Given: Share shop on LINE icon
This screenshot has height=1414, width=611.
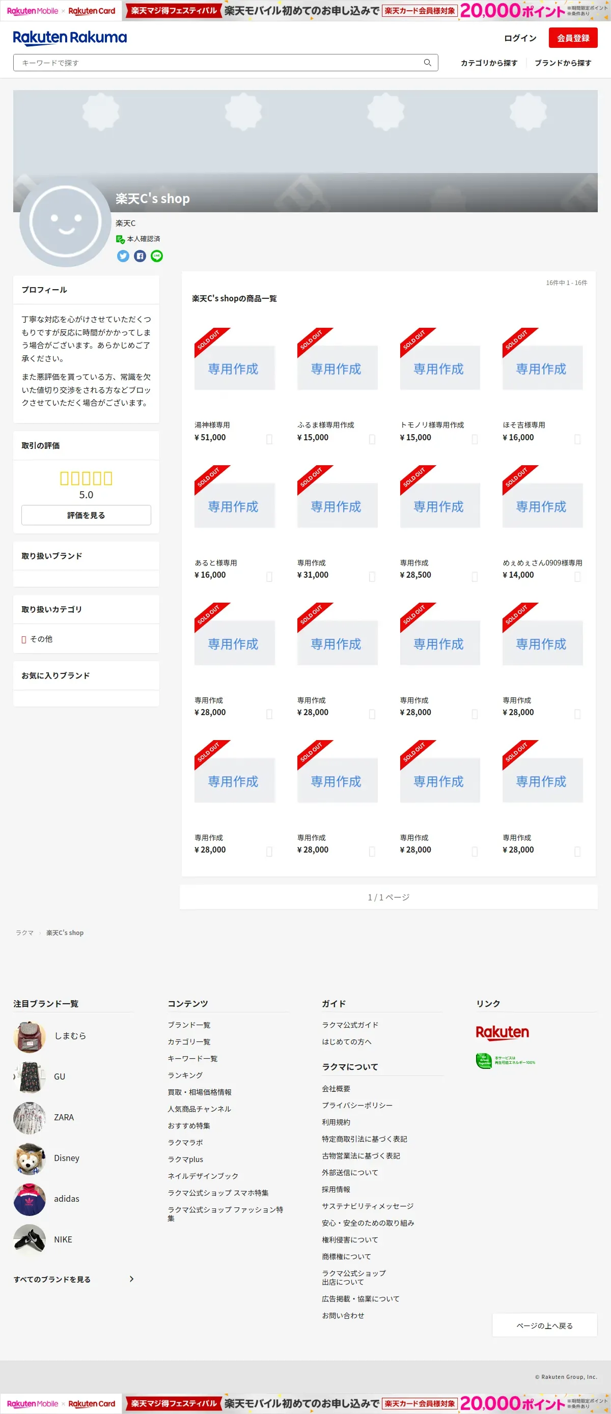Looking at the screenshot, I should [156, 256].
